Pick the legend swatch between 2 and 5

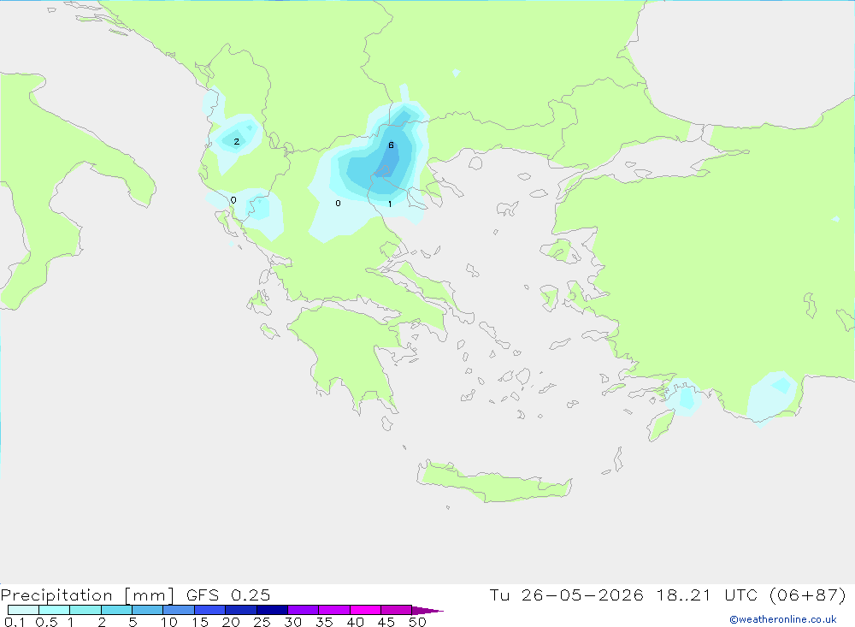click(116, 610)
